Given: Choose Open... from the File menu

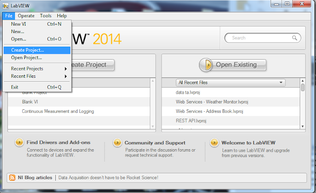Looking at the screenshot, I should tap(37, 39).
